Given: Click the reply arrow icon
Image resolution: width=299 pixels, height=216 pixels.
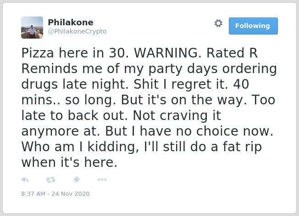Looking at the screenshot, I should tap(25, 180).
